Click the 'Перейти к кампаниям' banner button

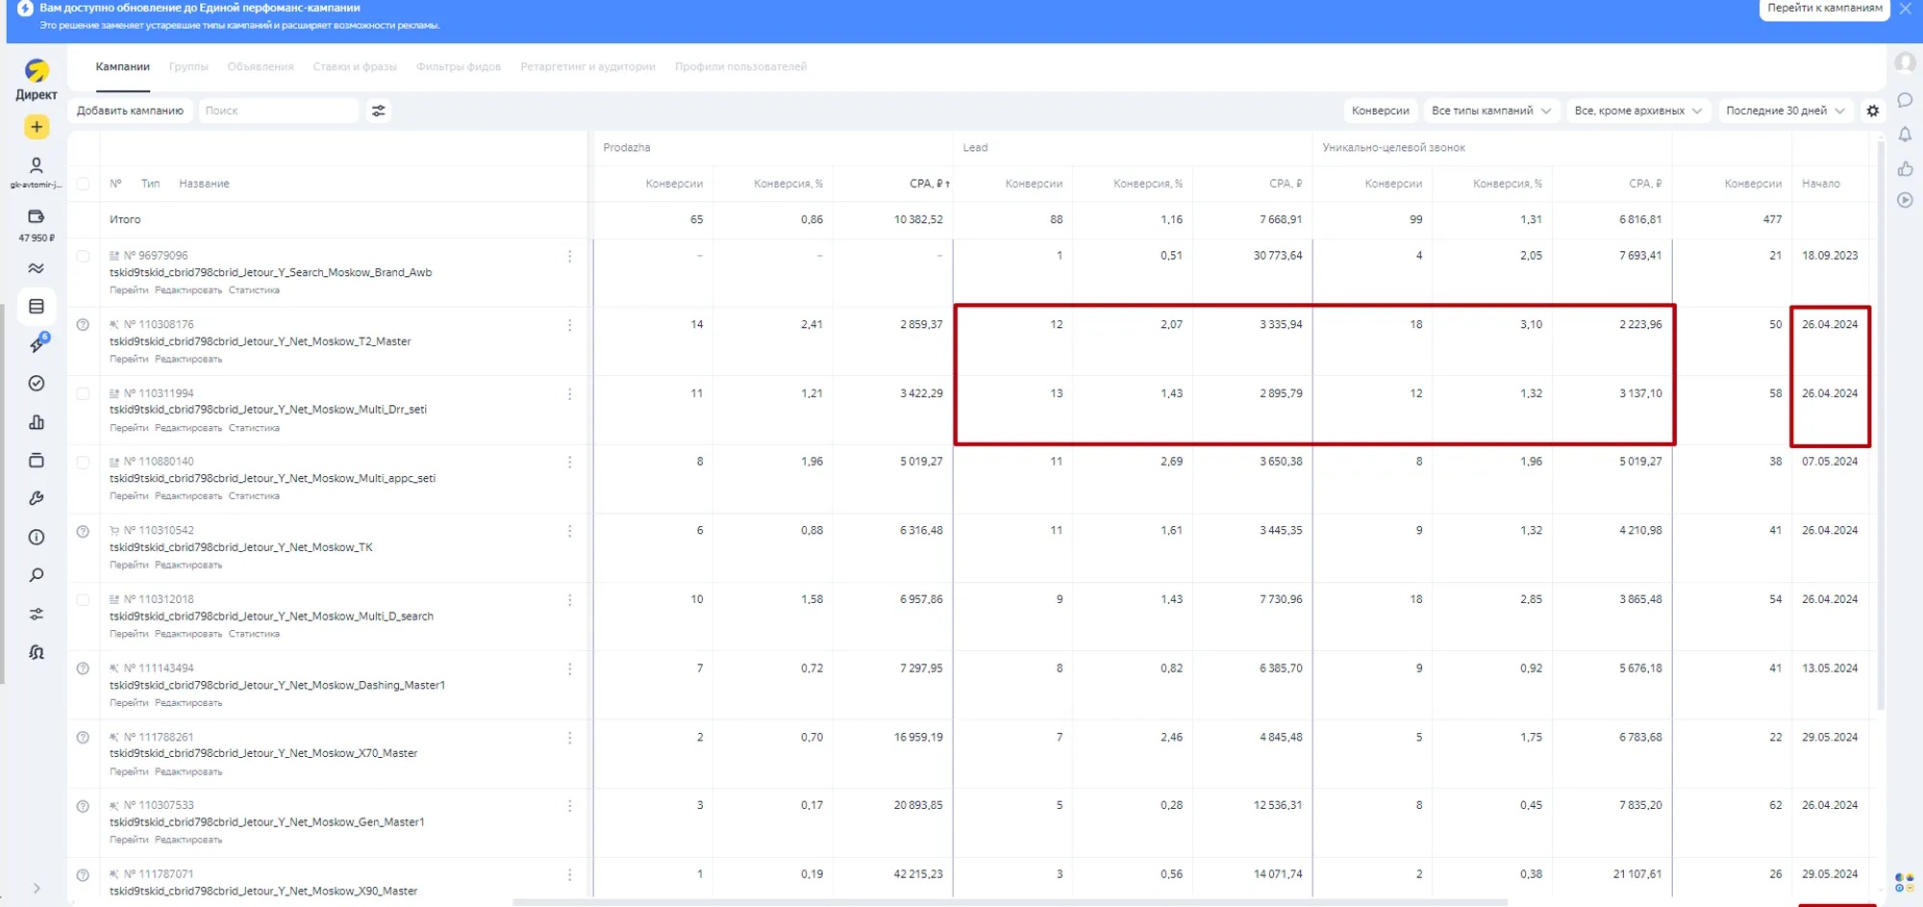pyautogui.click(x=1824, y=9)
